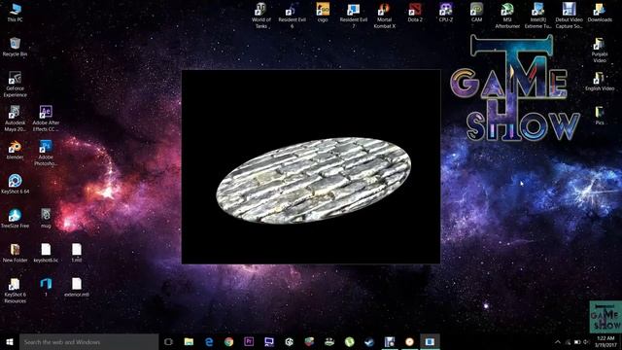Launch the Resident Evil 7 shortcut
Image resolution: width=622 pixels, height=350 pixels.
354,16
